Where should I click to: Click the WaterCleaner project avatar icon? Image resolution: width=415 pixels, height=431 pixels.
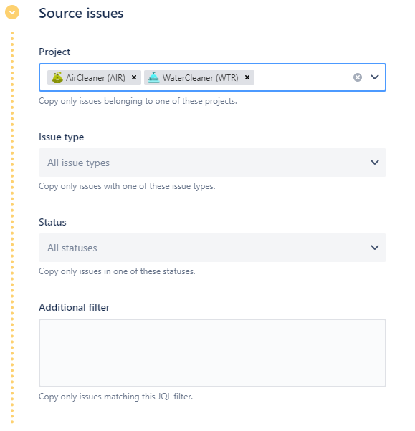[x=154, y=77]
